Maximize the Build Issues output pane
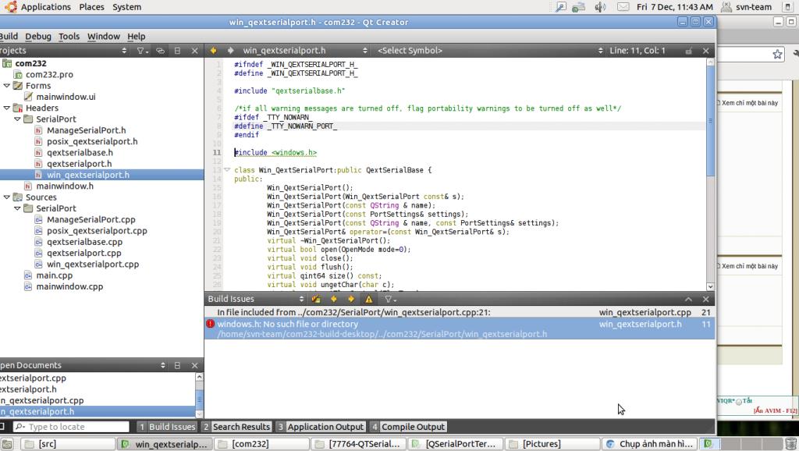This screenshot has width=799, height=451. point(688,299)
